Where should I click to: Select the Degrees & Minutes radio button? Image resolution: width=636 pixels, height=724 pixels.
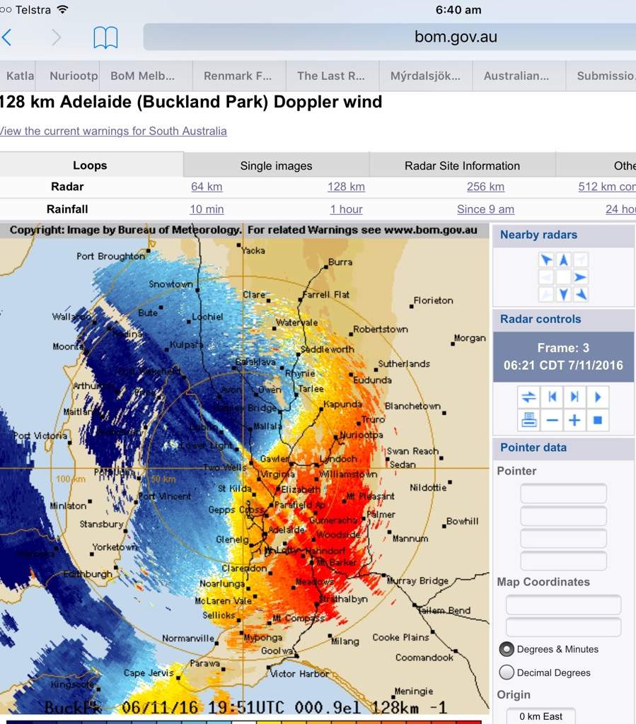[507, 649]
